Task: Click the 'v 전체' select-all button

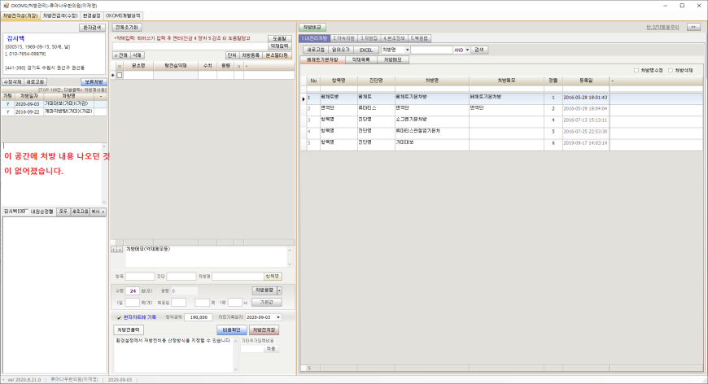Action: 121,55
